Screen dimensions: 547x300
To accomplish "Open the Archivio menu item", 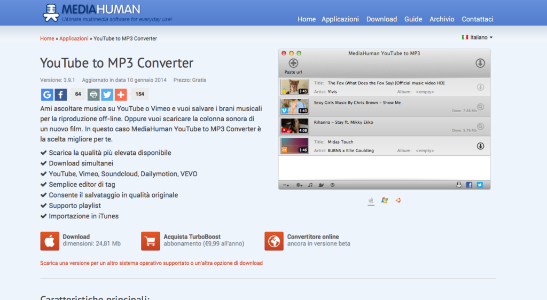I will [x=442, y=19].
